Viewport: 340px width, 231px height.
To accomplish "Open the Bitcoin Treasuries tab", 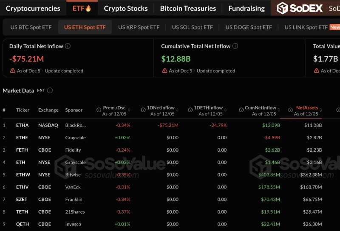I will point(188,8).
